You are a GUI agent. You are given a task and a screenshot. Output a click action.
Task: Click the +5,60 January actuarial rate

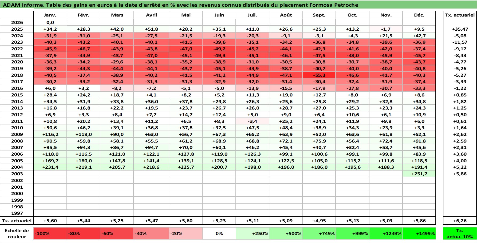point(50,221)
